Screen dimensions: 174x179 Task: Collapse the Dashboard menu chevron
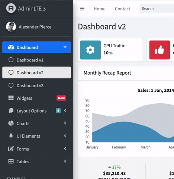(65, 47)
